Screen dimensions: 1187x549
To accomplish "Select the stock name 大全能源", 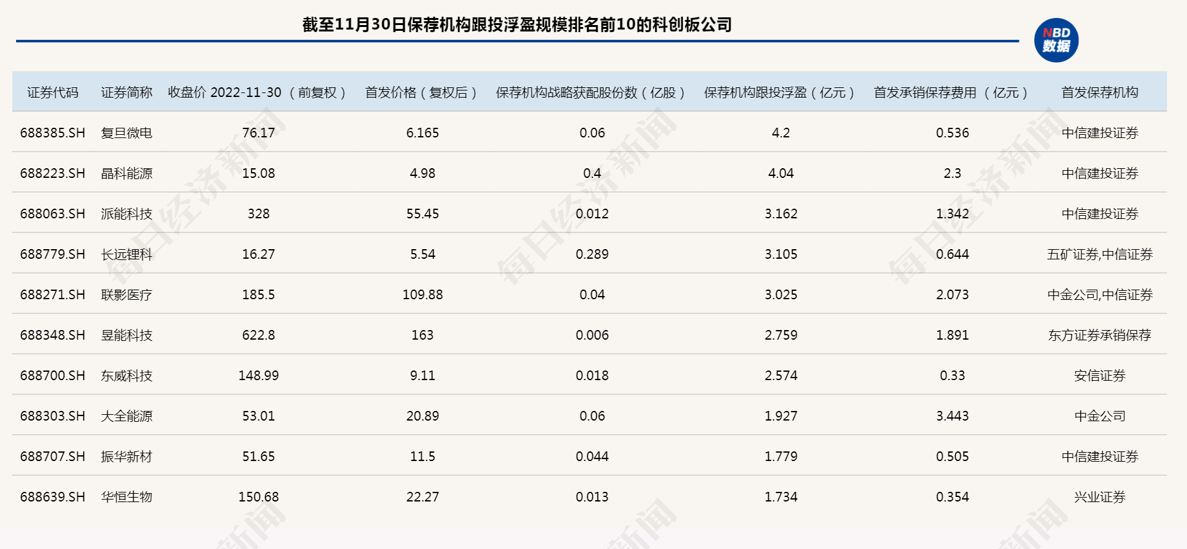I will tap(127, 416).
